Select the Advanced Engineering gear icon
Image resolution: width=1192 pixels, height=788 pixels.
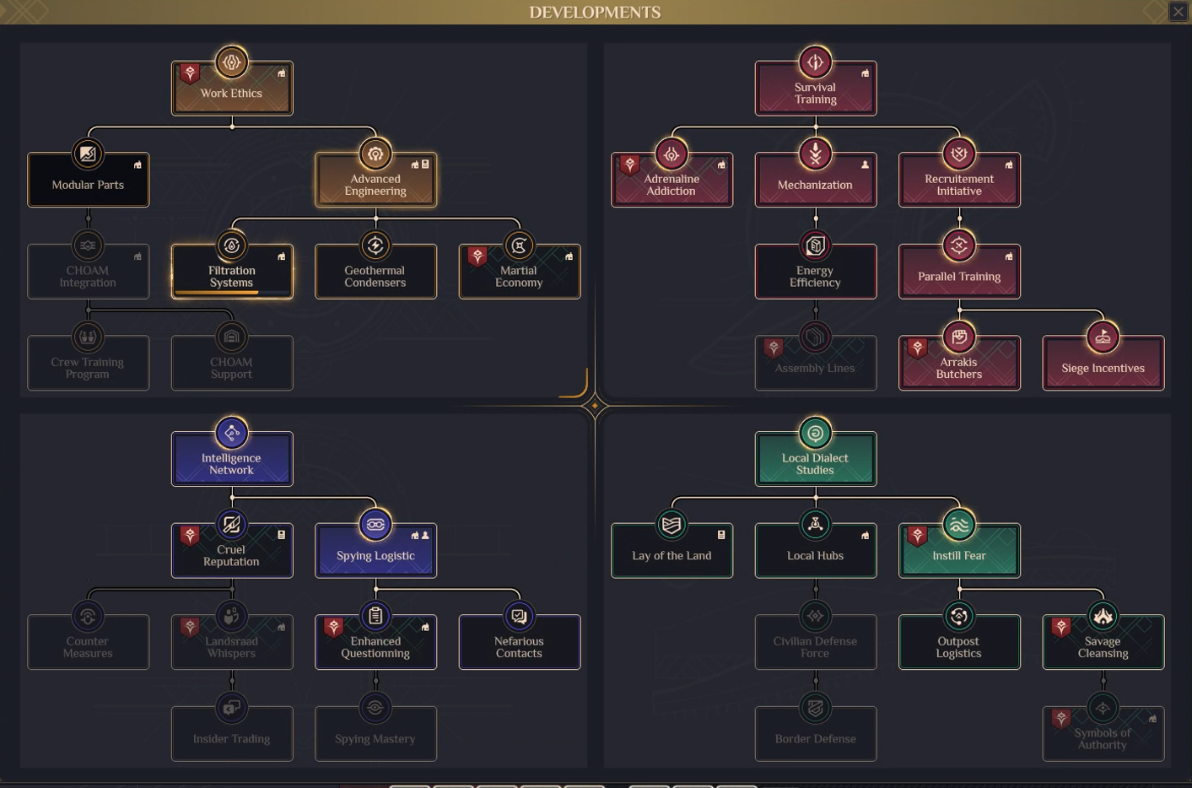375,154
